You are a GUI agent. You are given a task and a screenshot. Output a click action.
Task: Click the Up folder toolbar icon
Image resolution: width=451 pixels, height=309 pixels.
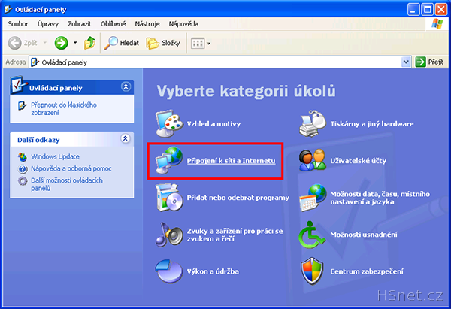point(89,43)
